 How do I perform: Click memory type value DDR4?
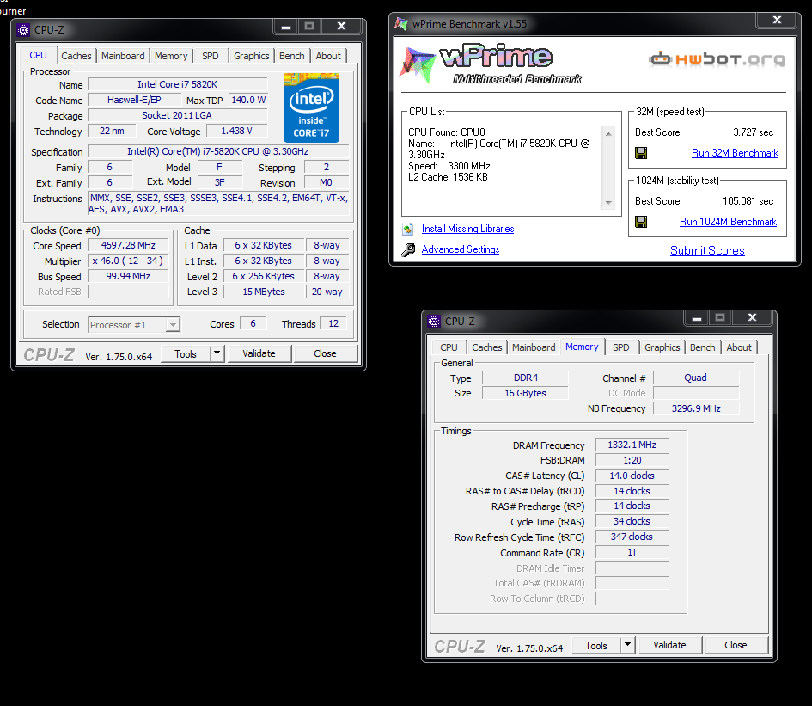[525, 378]
